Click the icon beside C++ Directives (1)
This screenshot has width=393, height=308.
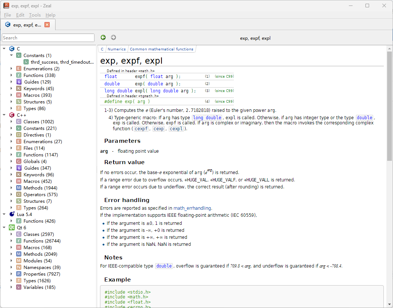(19, 135)
